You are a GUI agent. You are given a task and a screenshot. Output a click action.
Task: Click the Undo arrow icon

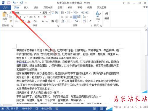(x=15, y=3)
